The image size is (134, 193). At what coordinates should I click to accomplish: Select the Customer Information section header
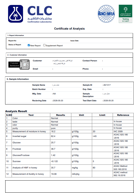coord(70,55)
